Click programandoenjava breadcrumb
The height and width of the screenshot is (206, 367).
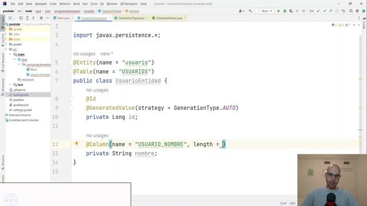(x=68, y=11)
